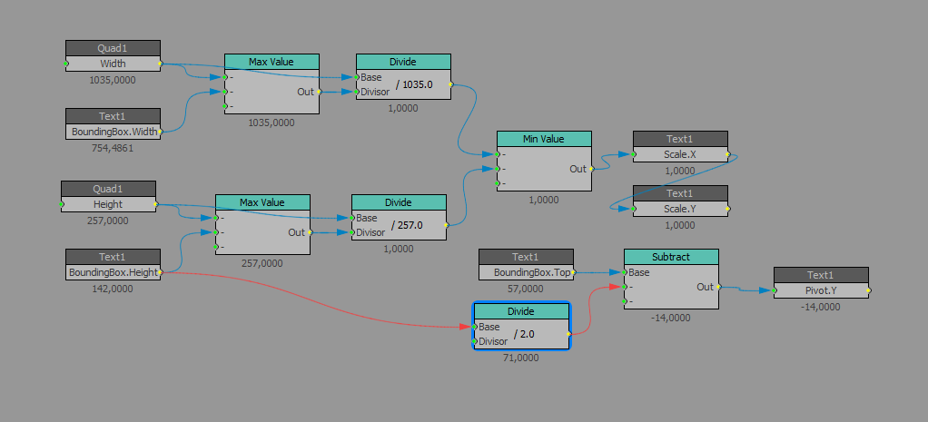Click the 754,4861 value under BoundingBox.Width
The image size is (928, 422).
pos(112,148)
